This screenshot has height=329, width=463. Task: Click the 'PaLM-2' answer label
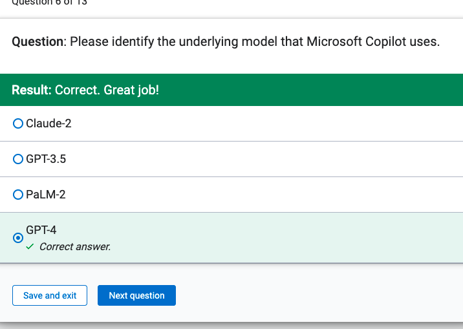click(46, 195)
